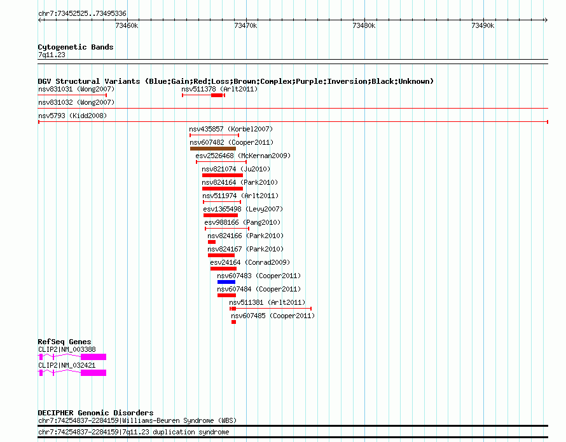Image resolution: width=566 pixels, height=442 pixels.
Task: Click the nsv831031 (Wong2007) variant label
Action: 76,89
